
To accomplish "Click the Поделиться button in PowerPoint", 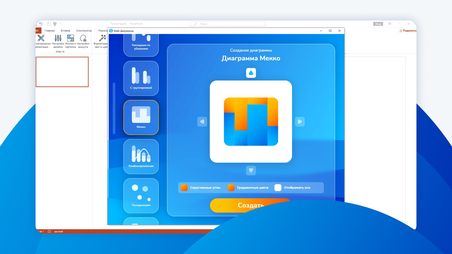I will (x=408, y=31).
